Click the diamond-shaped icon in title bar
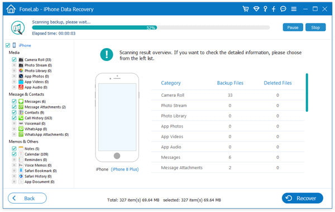 [256, 9]
